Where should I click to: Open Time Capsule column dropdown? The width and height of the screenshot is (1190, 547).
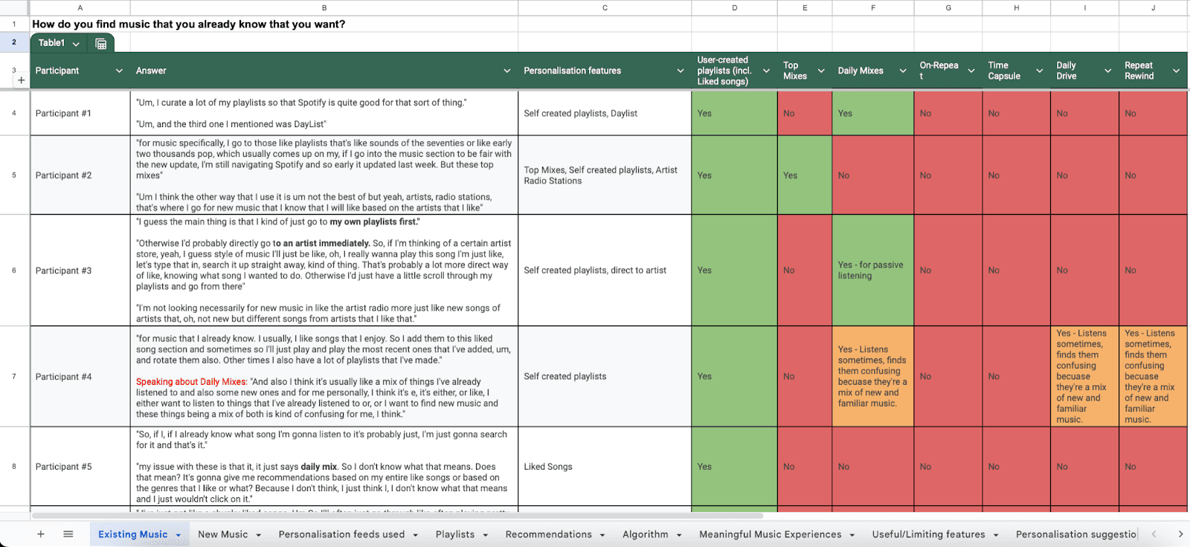pyautogui.click(x=1040, y=71)
